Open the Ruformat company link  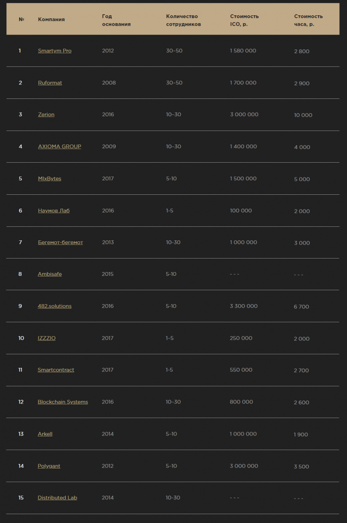50,83
